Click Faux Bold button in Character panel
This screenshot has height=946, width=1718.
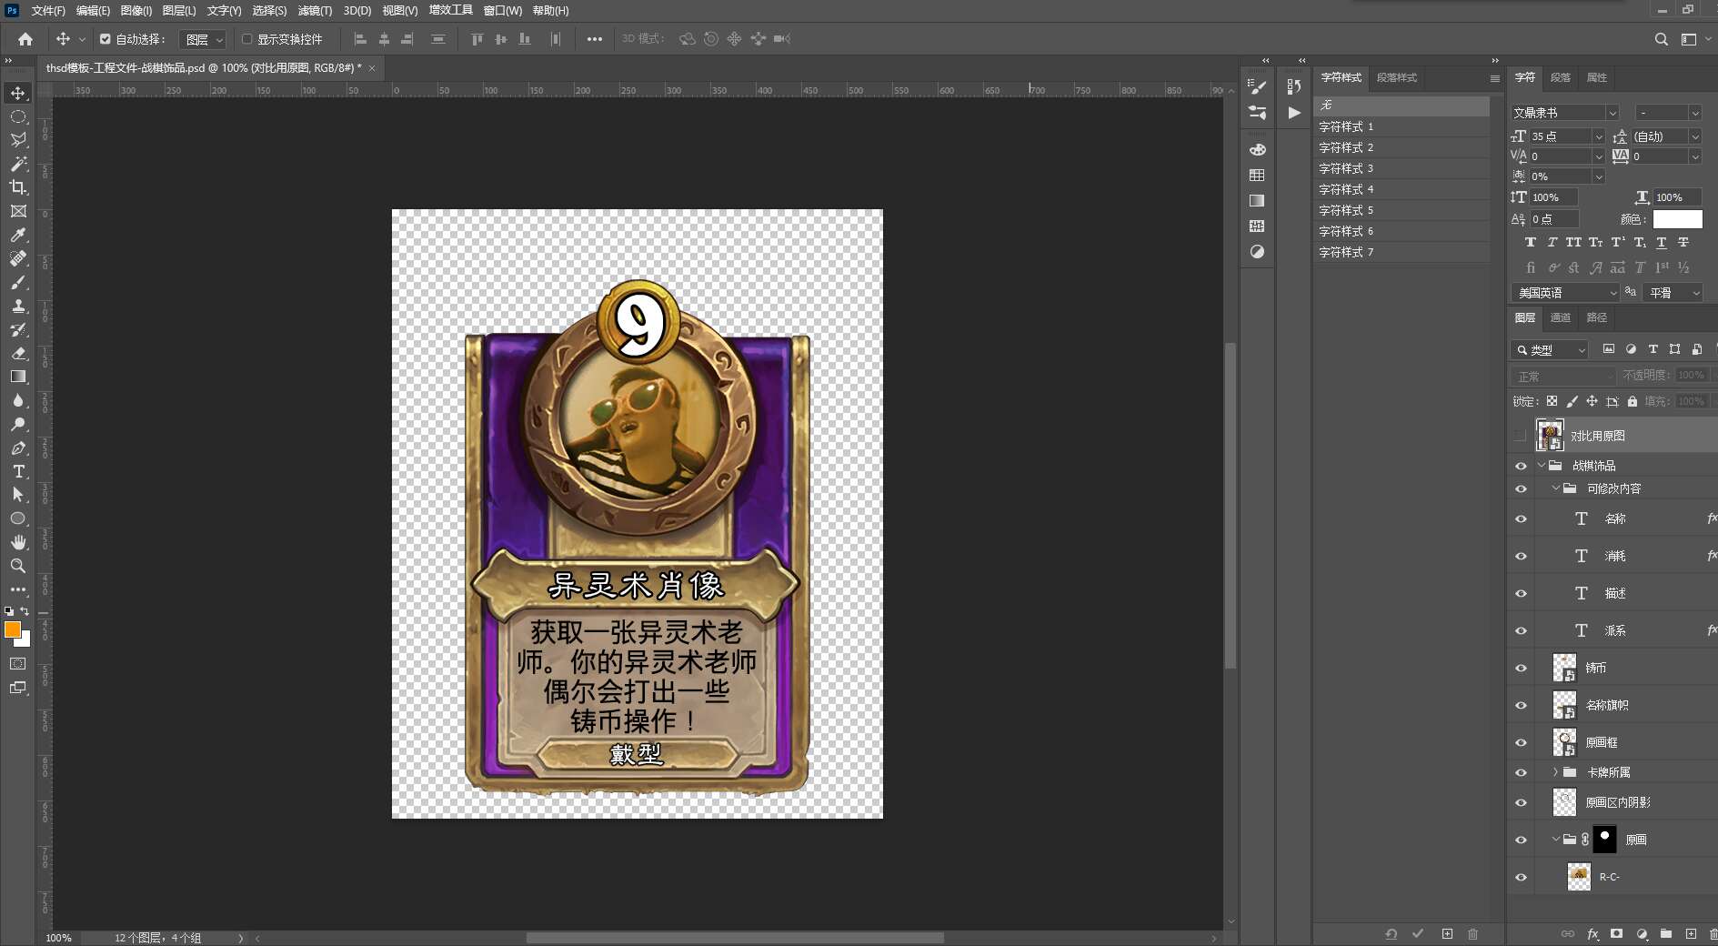(x=1531, y=243)
